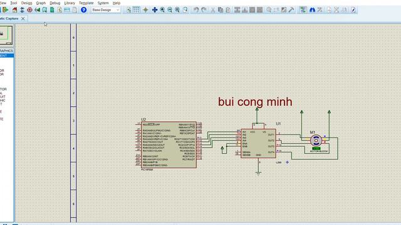Click the Decompose hammer icon
The width and height of the screenshot is (401, 225).
291,10
